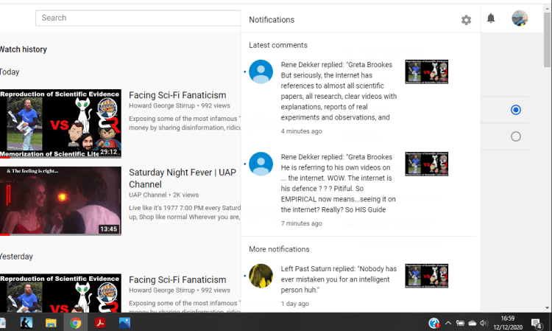Click the page vertical scrollbar
The width and height of the screenshot is (552, 331).
(547, 147)
